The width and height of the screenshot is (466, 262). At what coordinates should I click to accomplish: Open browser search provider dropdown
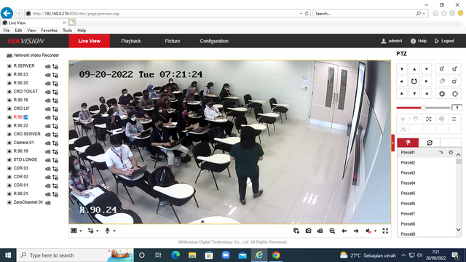click(424, 14)
